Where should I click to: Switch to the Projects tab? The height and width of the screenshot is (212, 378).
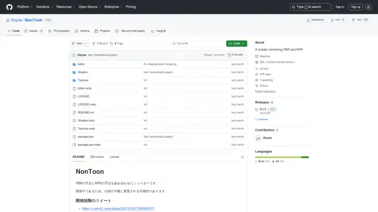(x=102, y=31)
